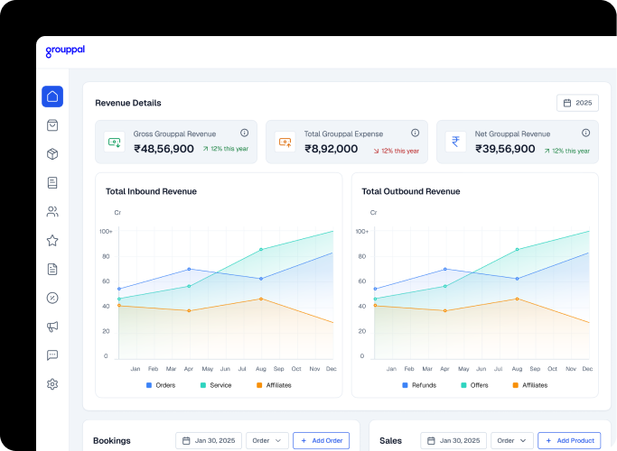
Task: Click the orange cash icon on Expense card
Action: 285,142
